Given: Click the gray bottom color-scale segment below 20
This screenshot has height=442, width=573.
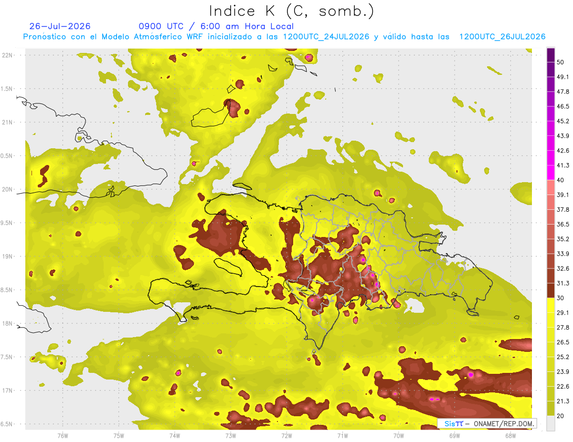Looking at the screenshot, I should (551, 423).
